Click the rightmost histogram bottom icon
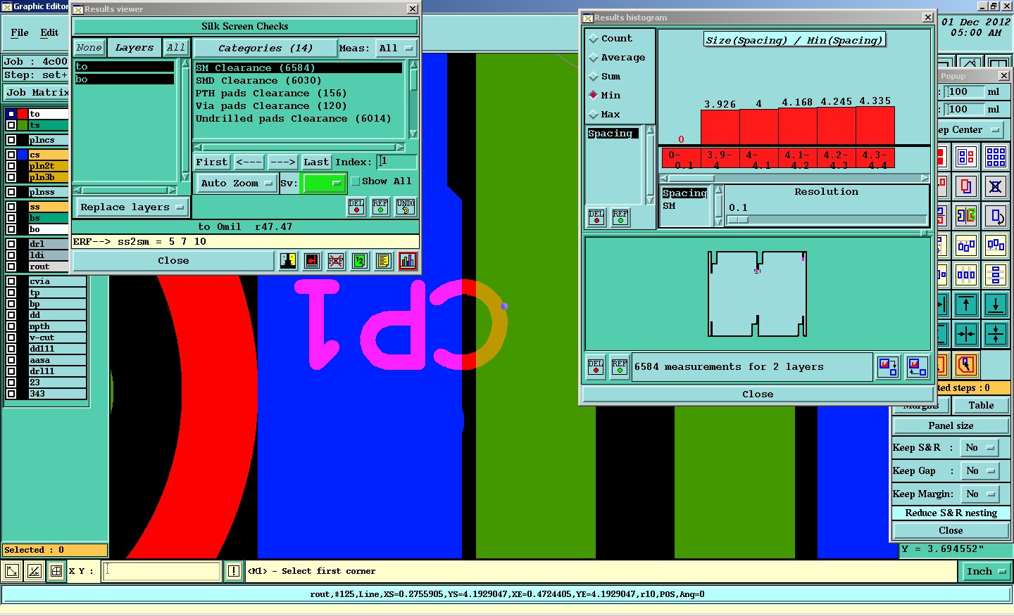Viewport: 1014px width, 616px height. (916, 366)
